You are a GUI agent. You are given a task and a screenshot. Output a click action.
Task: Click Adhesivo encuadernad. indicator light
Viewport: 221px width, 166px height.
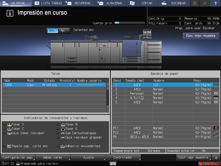pyautogui.click(x=58, y=146)
